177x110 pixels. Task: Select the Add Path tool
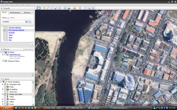(x=52, y=8)
